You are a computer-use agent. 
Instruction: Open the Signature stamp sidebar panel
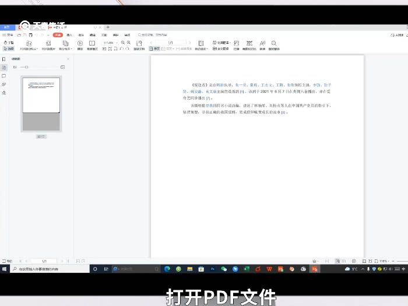click(4, 93)
